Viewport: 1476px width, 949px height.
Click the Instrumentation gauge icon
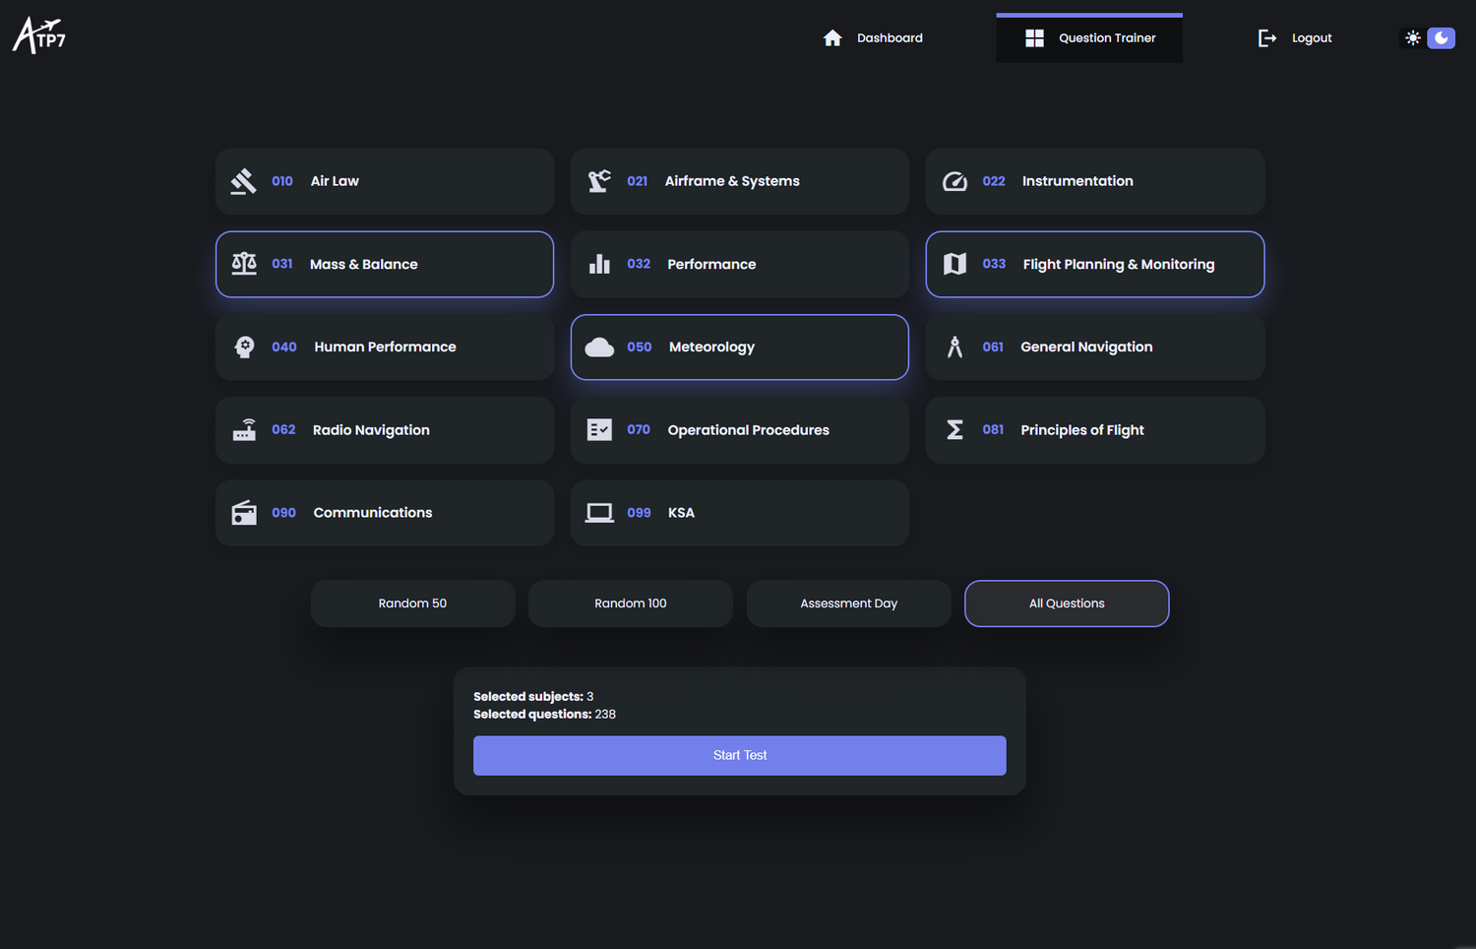[x=954, y=181]
